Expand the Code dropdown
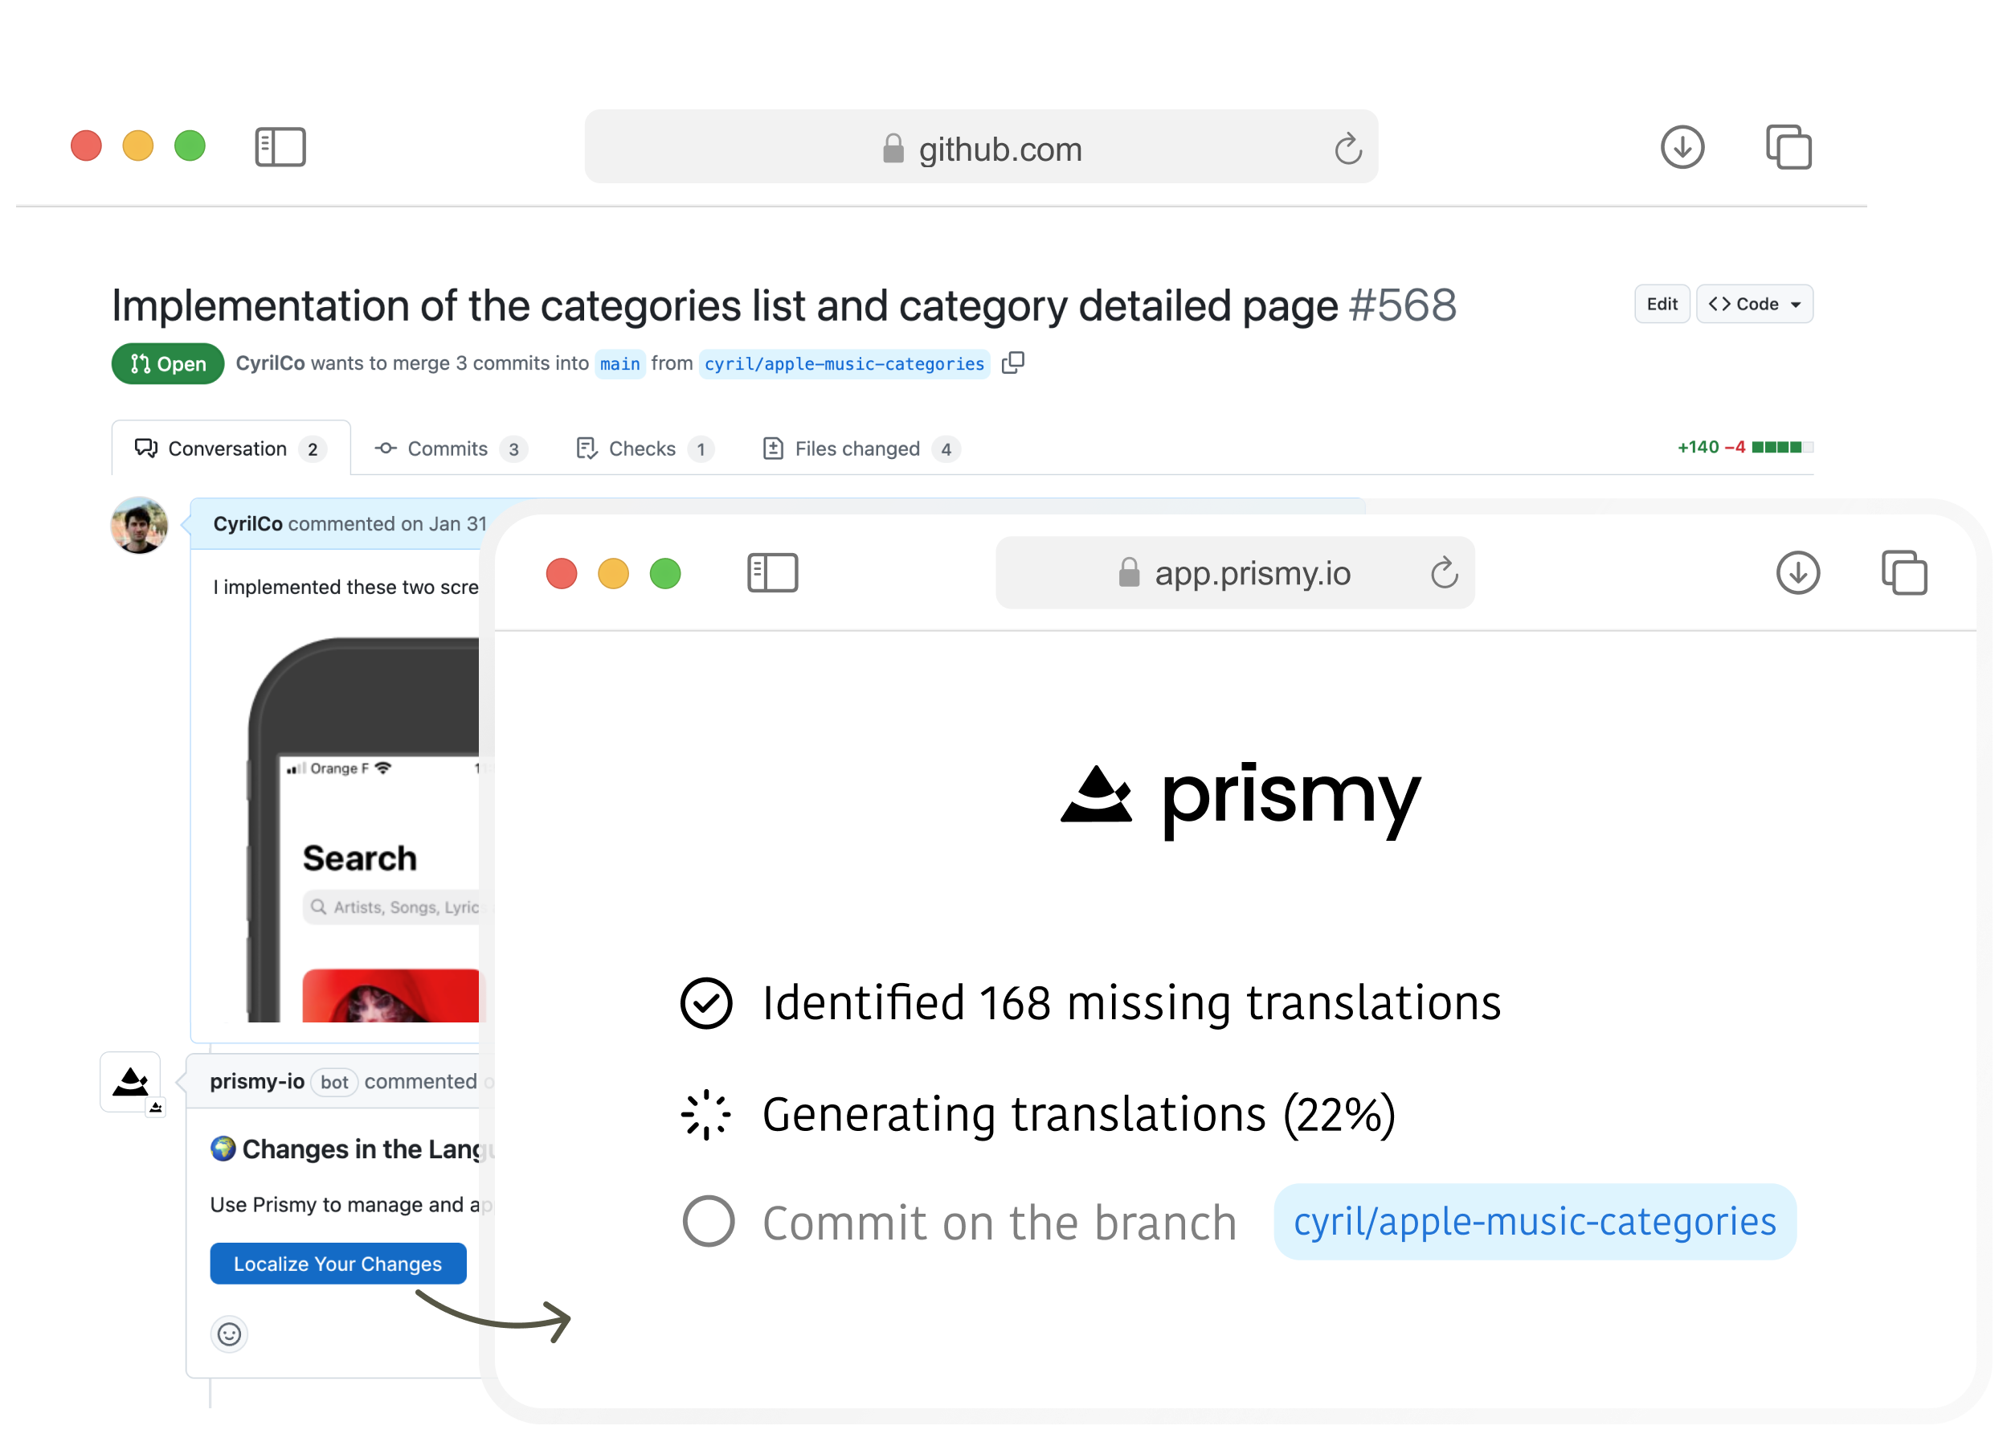 pos(1754,305)
